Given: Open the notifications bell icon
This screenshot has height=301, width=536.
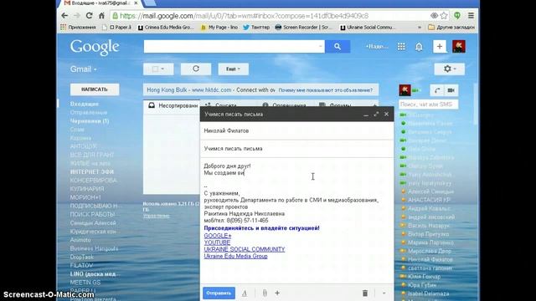Looking at the screenshot, I should tap(419, 47).
